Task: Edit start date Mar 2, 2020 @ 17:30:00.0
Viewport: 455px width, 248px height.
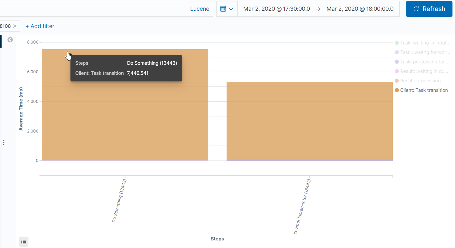Action: [276, 9]
